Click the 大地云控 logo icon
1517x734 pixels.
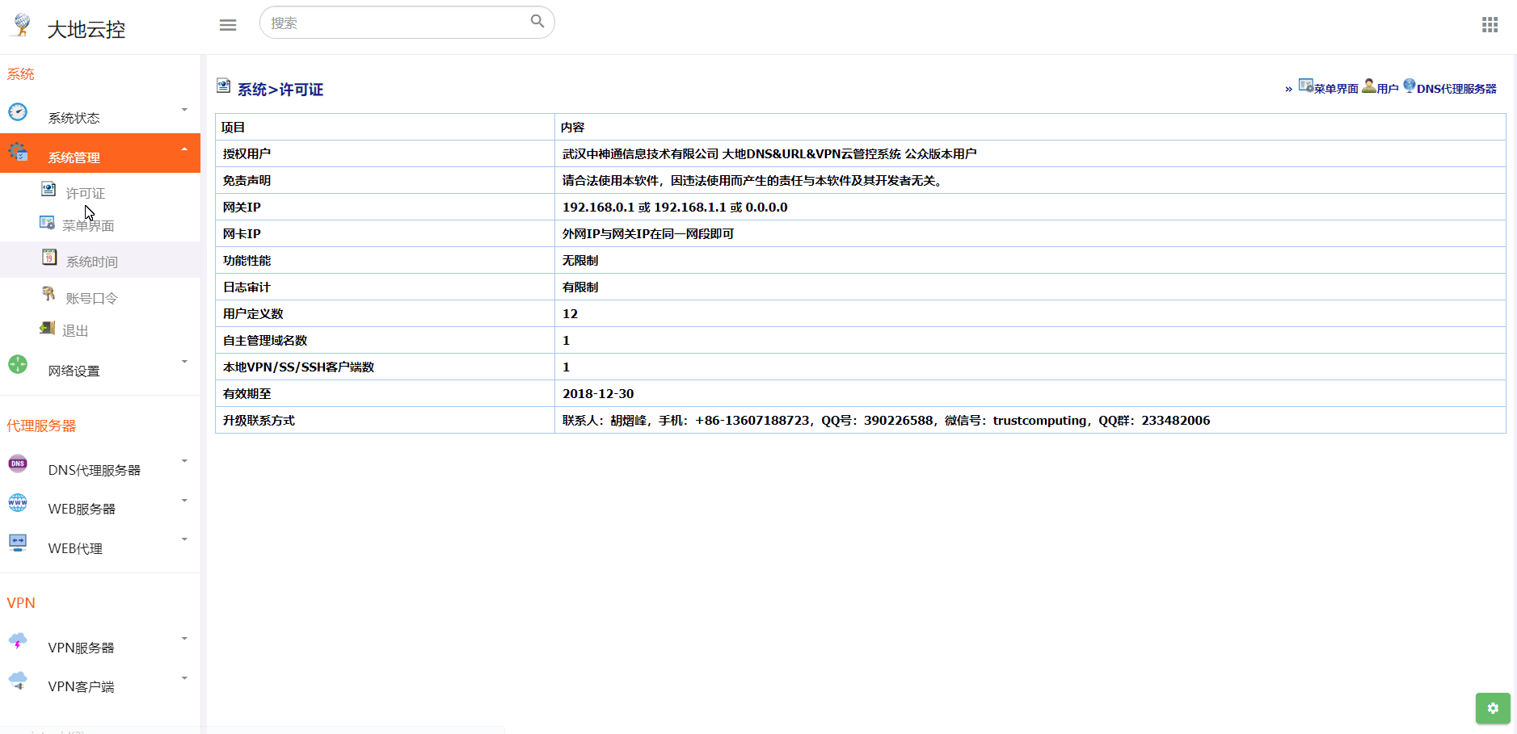click(22, 25)
